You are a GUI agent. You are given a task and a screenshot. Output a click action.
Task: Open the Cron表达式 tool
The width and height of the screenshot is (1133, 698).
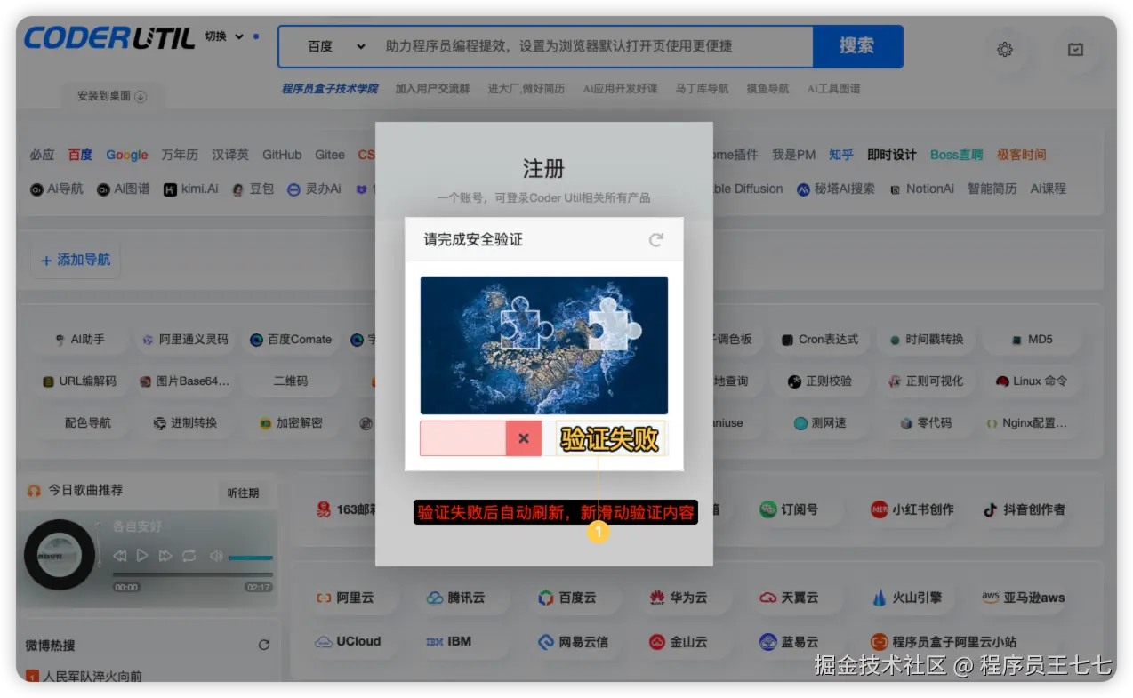pos(819,339)
